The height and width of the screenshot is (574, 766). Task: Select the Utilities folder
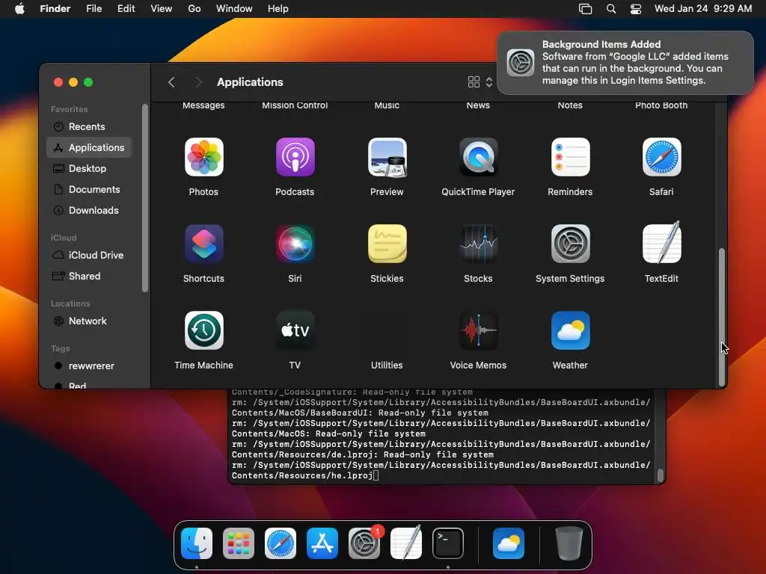pos(387,365)
